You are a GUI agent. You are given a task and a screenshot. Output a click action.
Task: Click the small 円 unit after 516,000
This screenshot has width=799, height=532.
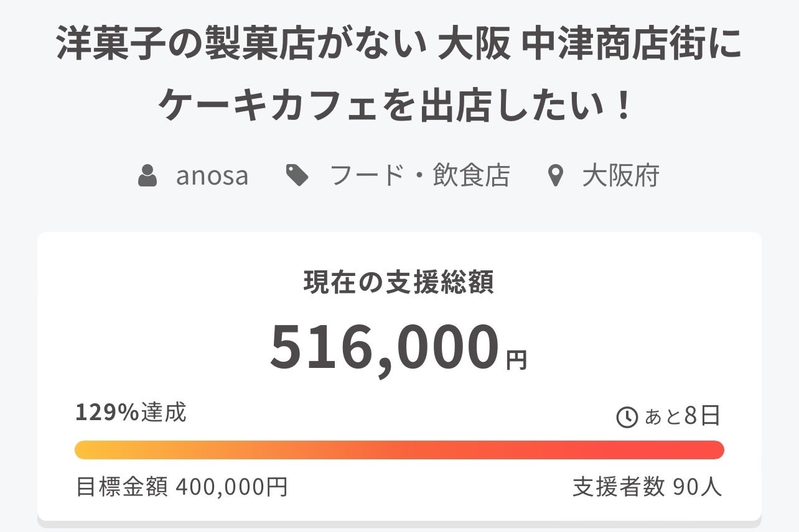(516, 360)
